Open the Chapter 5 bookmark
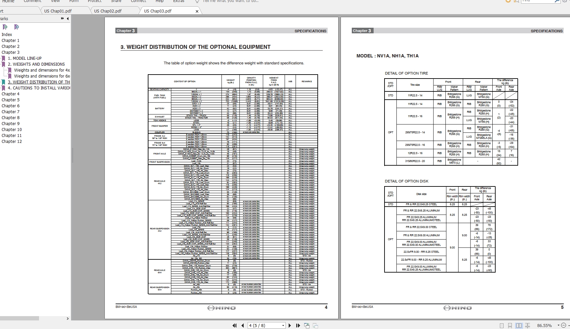Image resolution: width=570 pixels, height=329 pixels. coord(10,100)
